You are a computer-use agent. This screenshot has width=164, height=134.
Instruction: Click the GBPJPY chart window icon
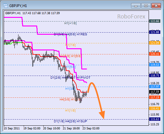(x=5, y=6)
